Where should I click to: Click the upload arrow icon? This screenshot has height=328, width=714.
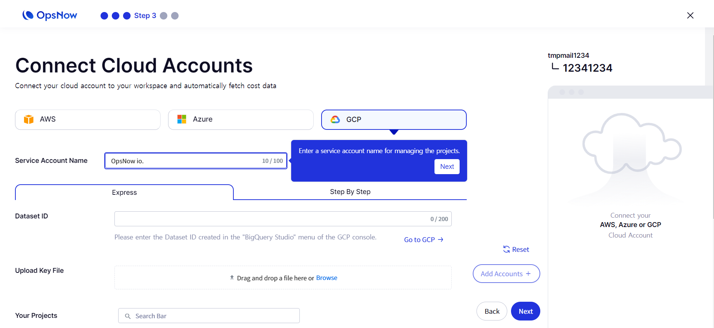click(x=232, y=278)
